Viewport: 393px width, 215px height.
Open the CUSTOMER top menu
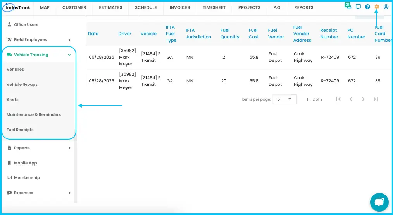pos(74,7)
